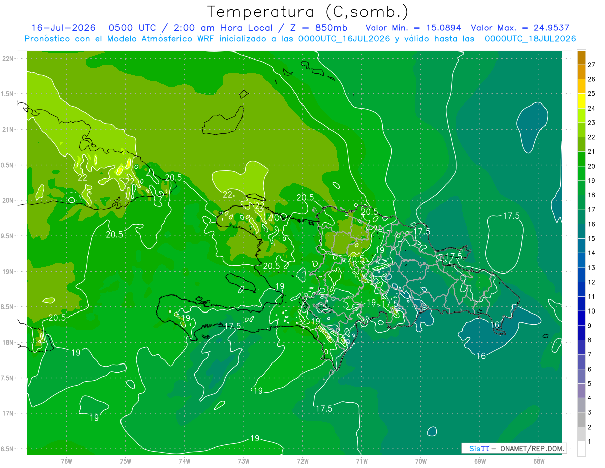Click the legend scale label '10'
Viewport: 605px width, 468px height.
point(591,310)
